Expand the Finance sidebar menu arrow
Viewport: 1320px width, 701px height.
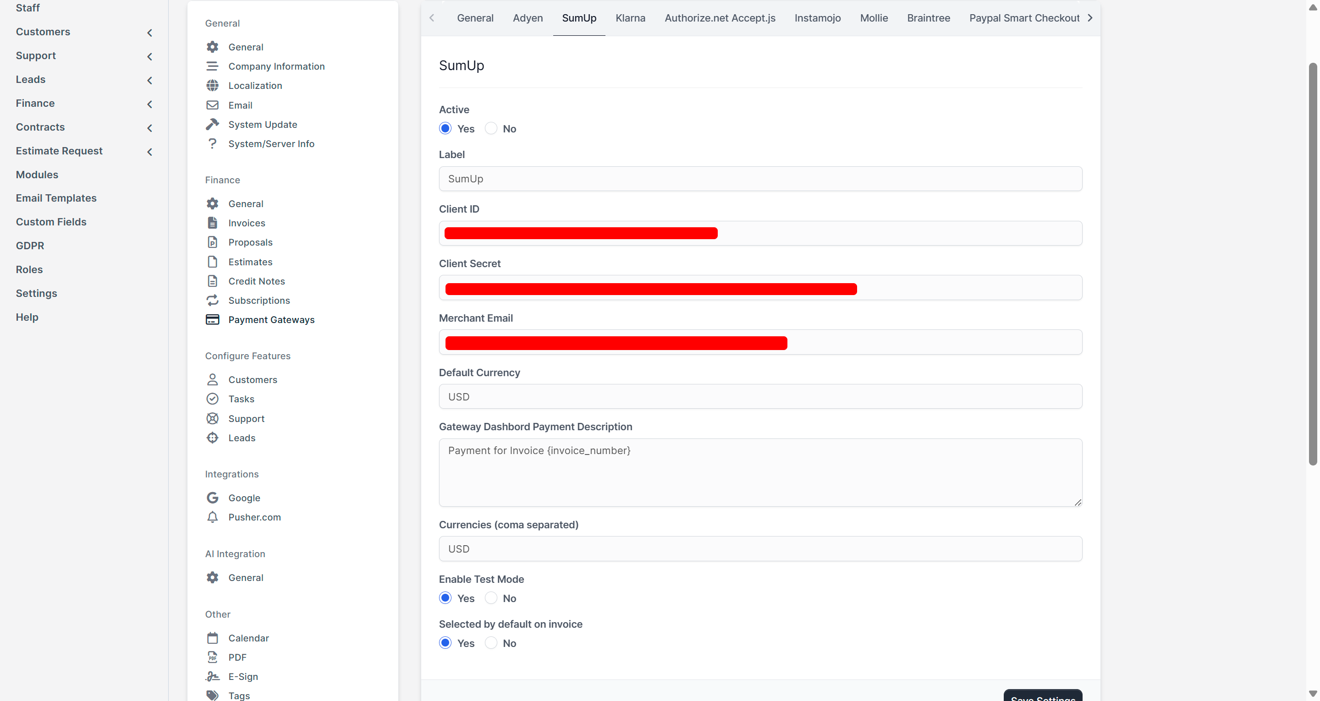point(149,104)
